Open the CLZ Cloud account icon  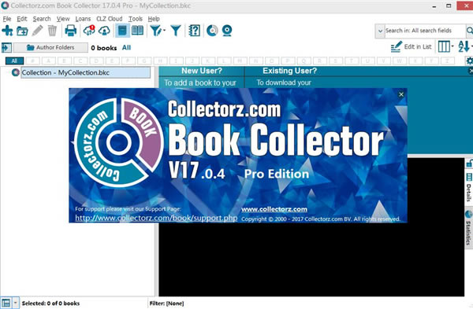pos(104,31)
